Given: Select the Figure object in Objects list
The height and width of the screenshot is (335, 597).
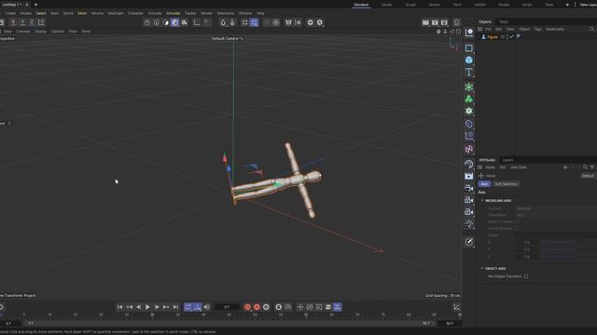Looking at the screenshot, I should (x=493, y=37).
